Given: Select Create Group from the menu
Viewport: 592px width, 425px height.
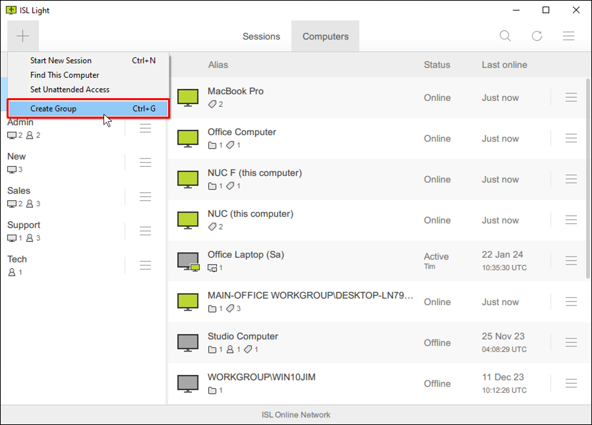Looking at the screenshot, I should click(88, 109).
